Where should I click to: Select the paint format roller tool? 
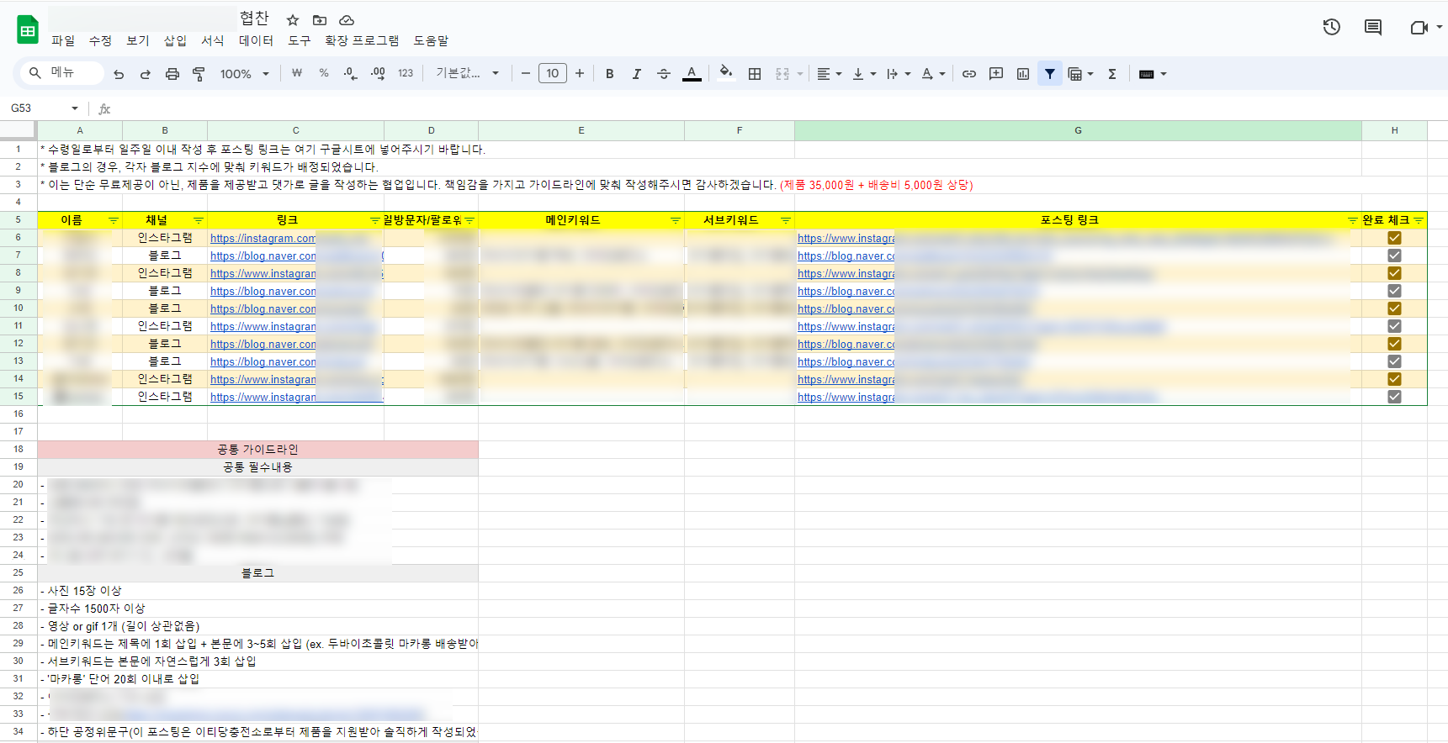pos(199,74)
